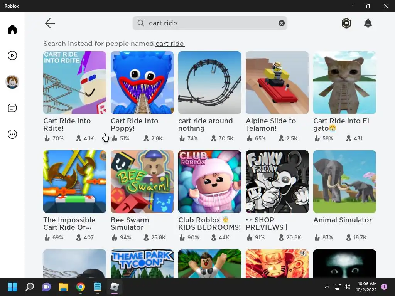This screenshot has width=395, height=296.
Task: Open The Impossible Cart Ride thumbnail
Action: (74, 182)
